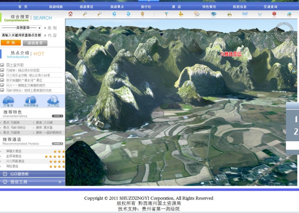The image size is (299, 213).
Task: Select the zoom in magnifier tool
Action: click(85, 14)
